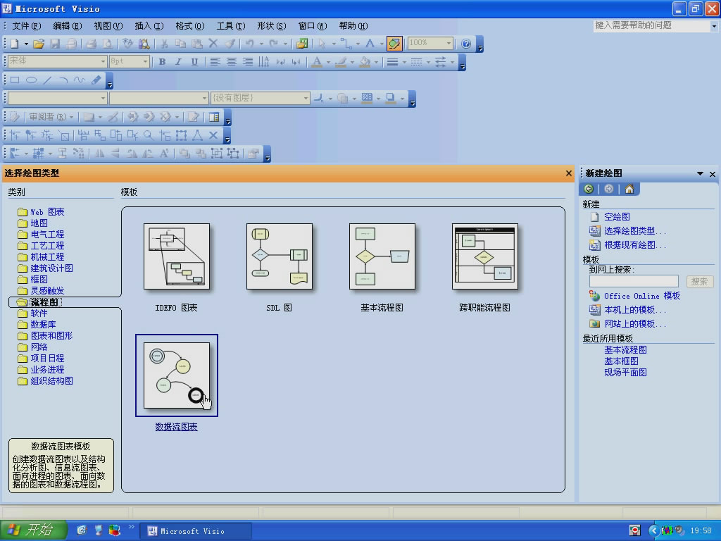
Task: Open the Shapes stencil button
Action: pos(302,44)
